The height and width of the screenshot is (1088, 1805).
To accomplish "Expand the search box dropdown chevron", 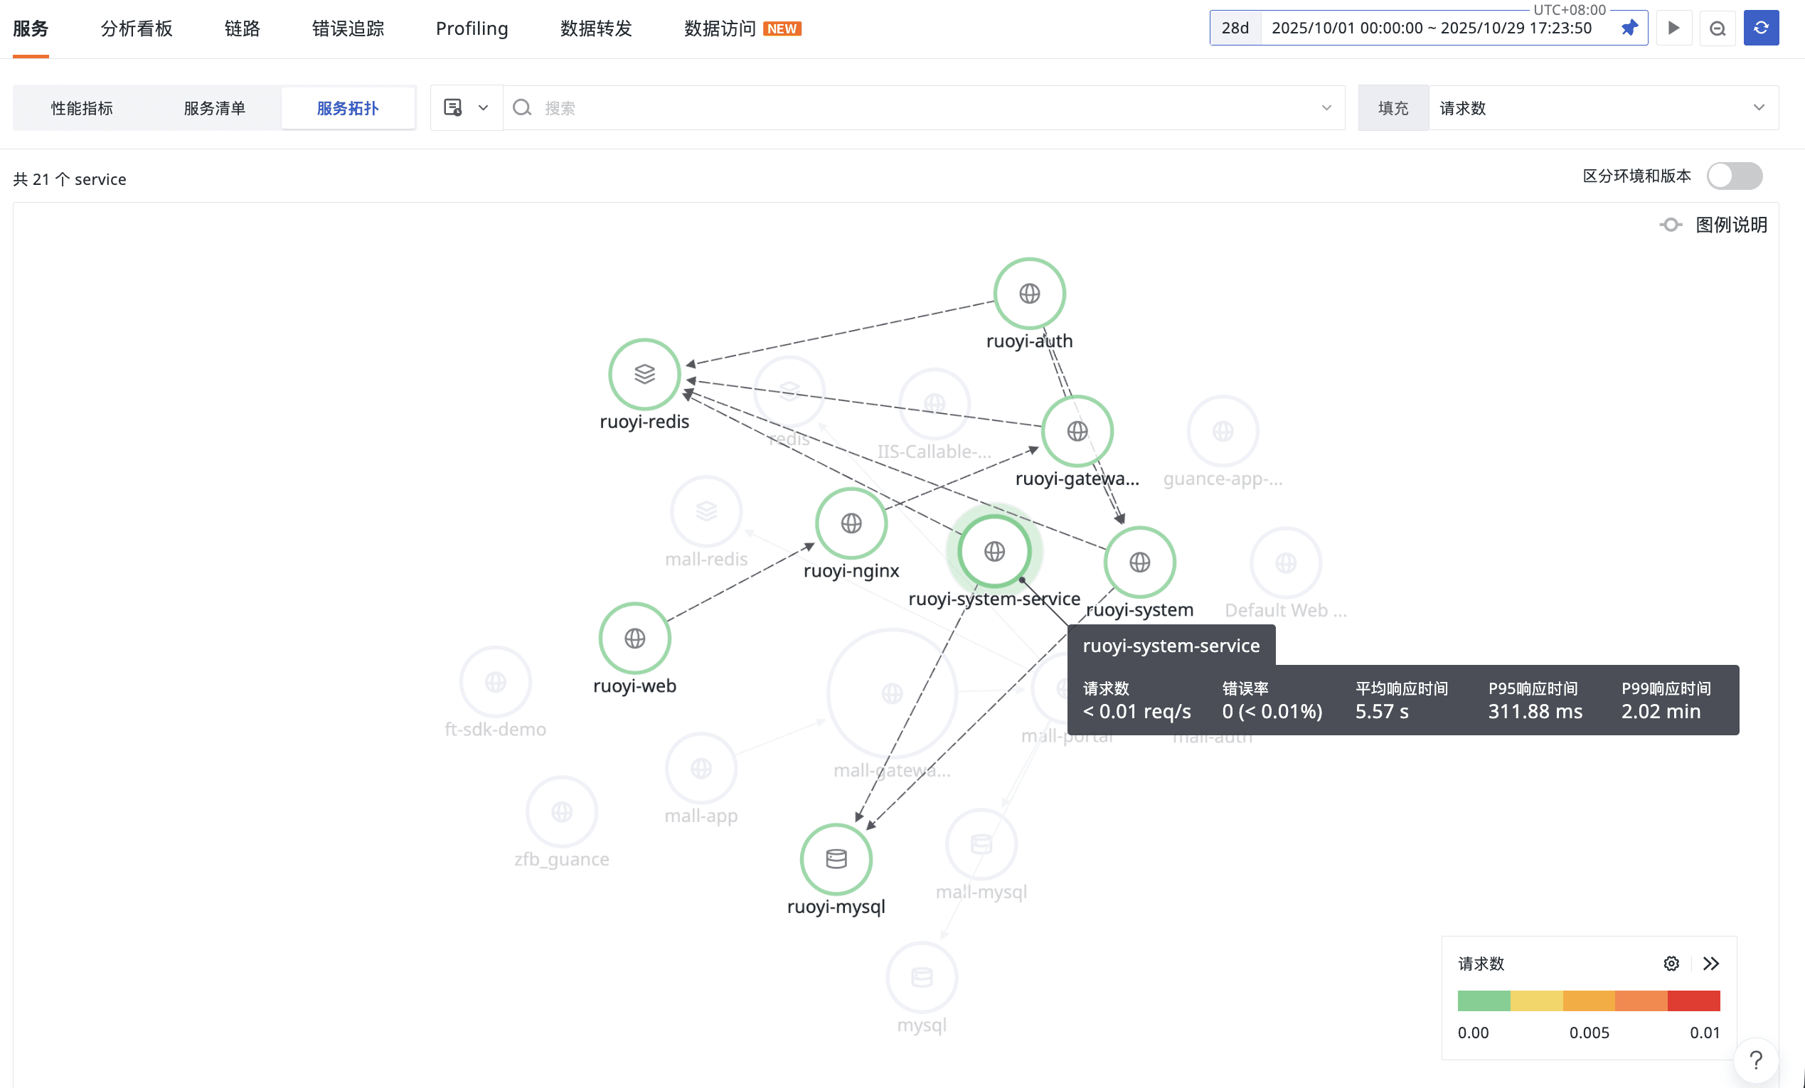I will [1326, 107].
